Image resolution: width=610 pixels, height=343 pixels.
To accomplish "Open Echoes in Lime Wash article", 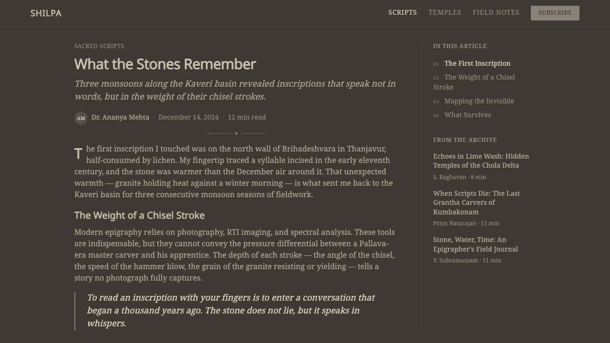I will 481,161.
